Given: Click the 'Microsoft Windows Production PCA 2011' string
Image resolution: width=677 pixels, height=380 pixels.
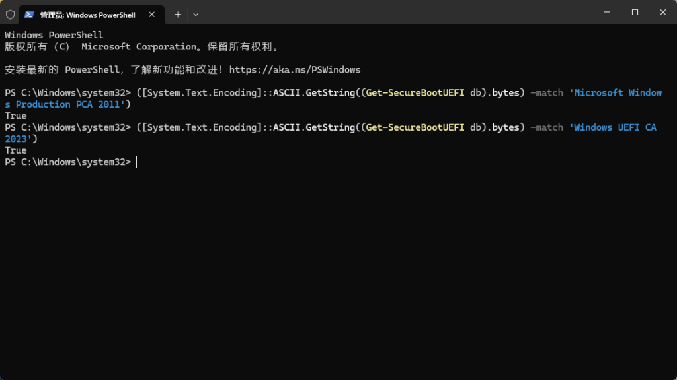Looking at the screenshot, I should 615,93.
